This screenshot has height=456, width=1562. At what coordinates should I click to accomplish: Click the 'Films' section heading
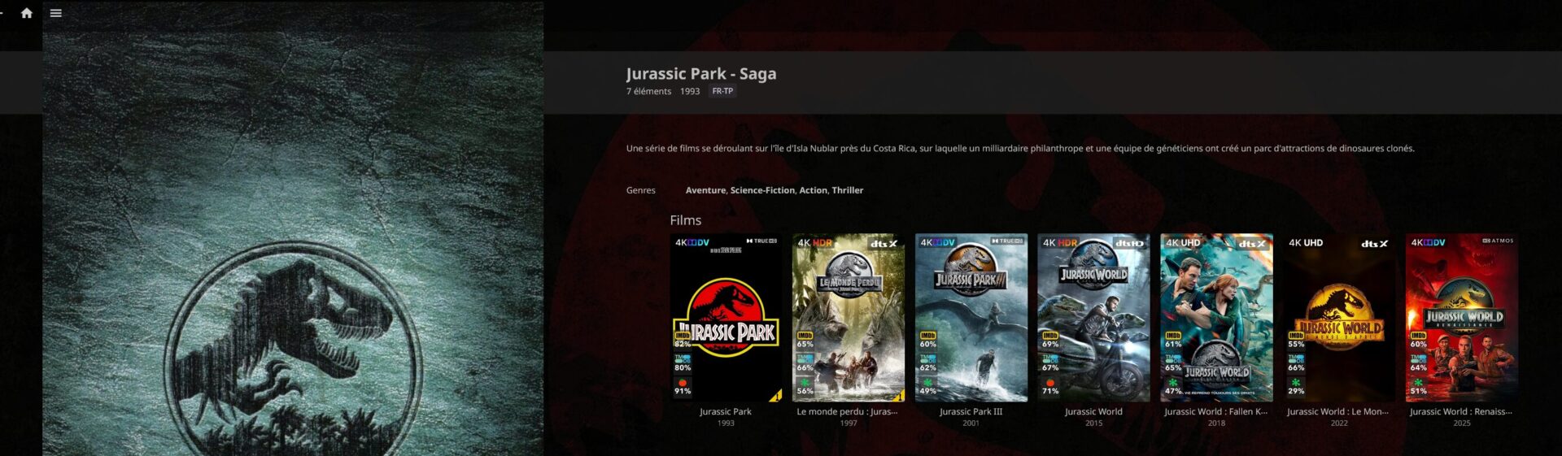click(x=685, y=220)
